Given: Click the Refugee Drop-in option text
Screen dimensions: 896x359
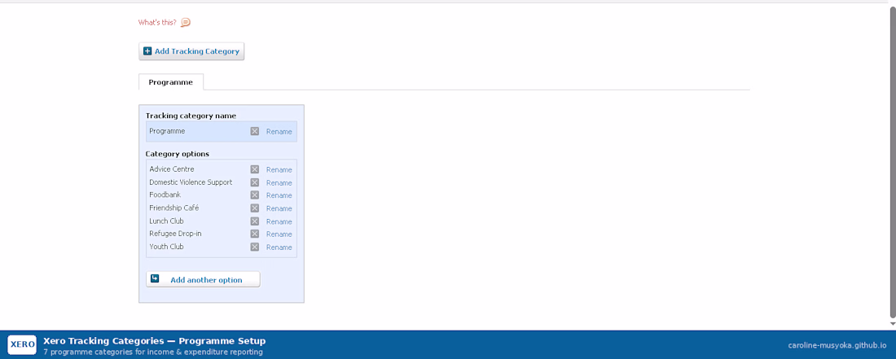Looking at the screenshot, I should [x=175, y=234].
